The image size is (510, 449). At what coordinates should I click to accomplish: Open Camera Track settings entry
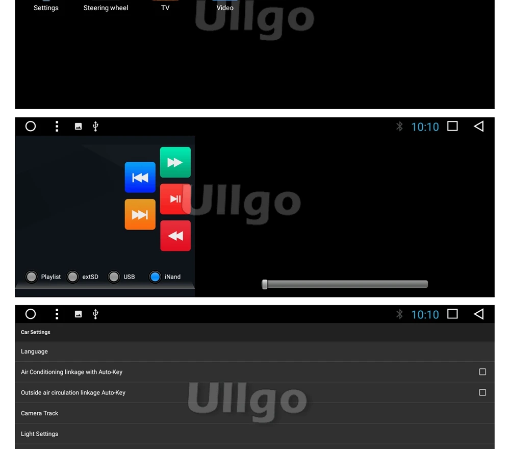(x=254, y=413)
